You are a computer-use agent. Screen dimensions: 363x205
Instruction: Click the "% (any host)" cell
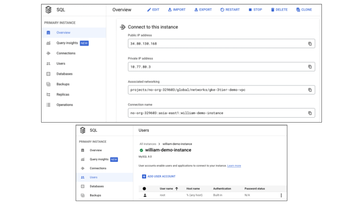195,195
